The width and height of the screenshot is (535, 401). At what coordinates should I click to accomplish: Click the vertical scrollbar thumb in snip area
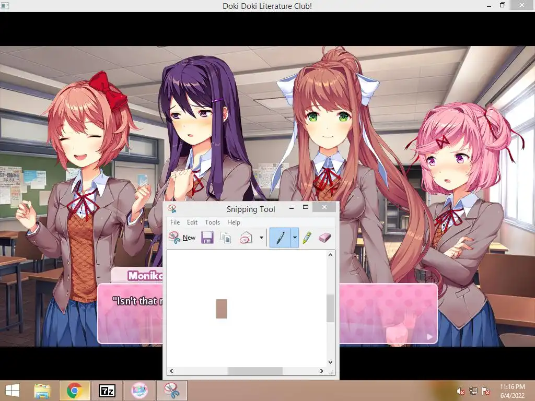330,308
